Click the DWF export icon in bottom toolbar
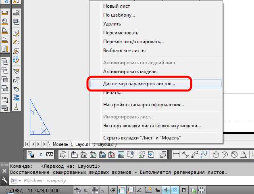The image size is (254, 194). [x=93, y=154]
